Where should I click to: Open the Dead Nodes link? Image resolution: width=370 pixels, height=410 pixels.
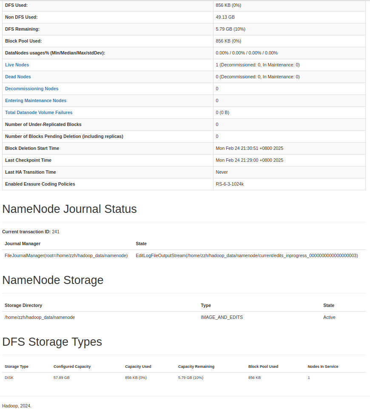(18, 77)
